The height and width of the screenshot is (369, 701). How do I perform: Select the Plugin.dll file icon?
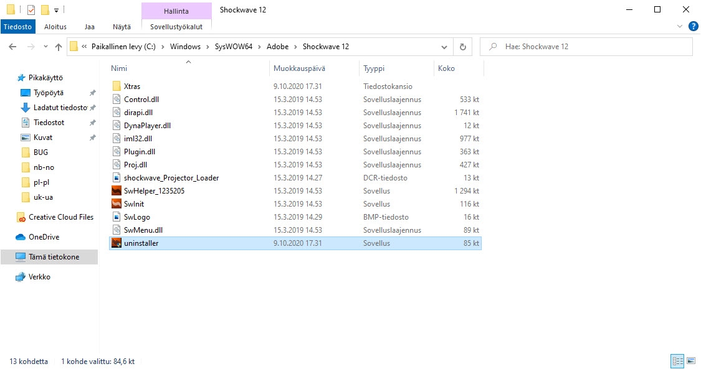(x=117, y=152)
